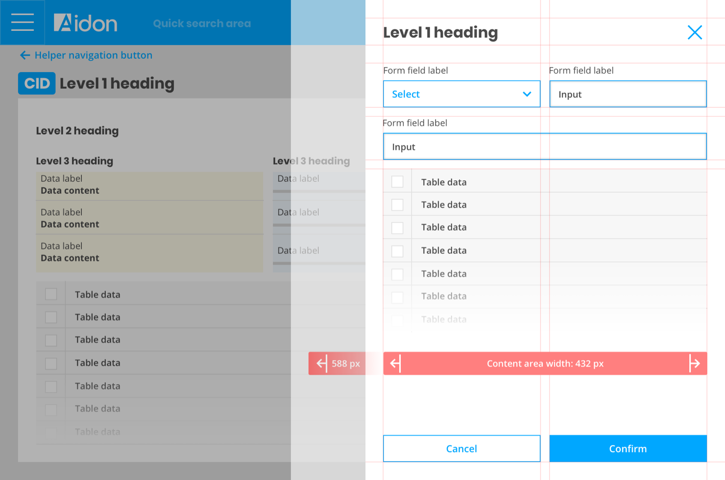Viewport: 725px width, 480px height.
Task: Click the left-end arrow of content width bar
Action: [395, 363]
